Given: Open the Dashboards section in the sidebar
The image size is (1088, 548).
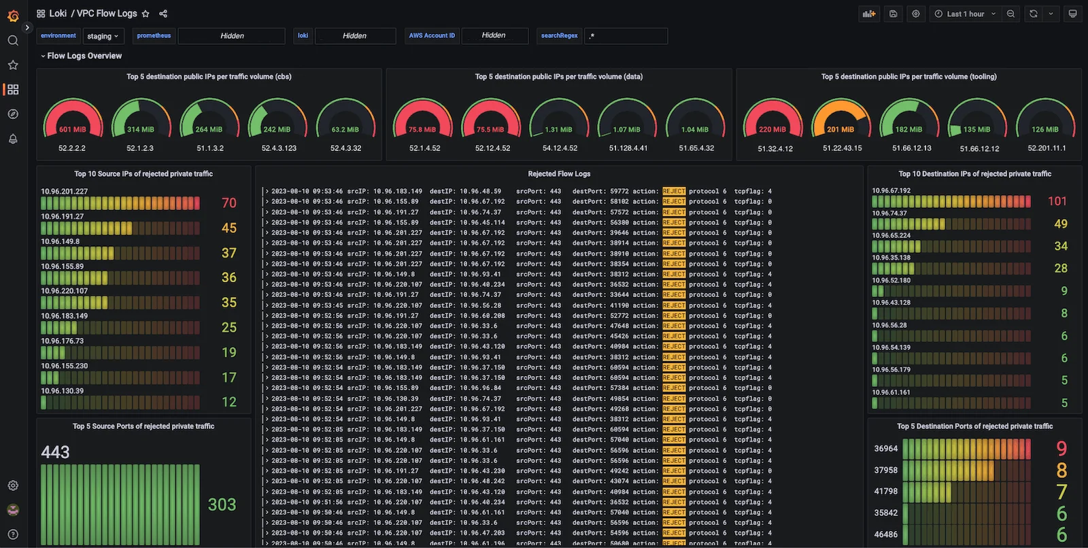Looking at the screenshot, I should click(x=13, y=90).
